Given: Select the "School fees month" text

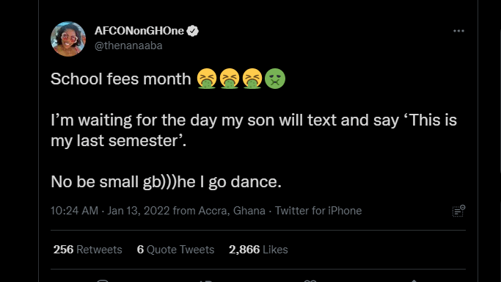Looking at the screenshot, I should tap(121, 79).
